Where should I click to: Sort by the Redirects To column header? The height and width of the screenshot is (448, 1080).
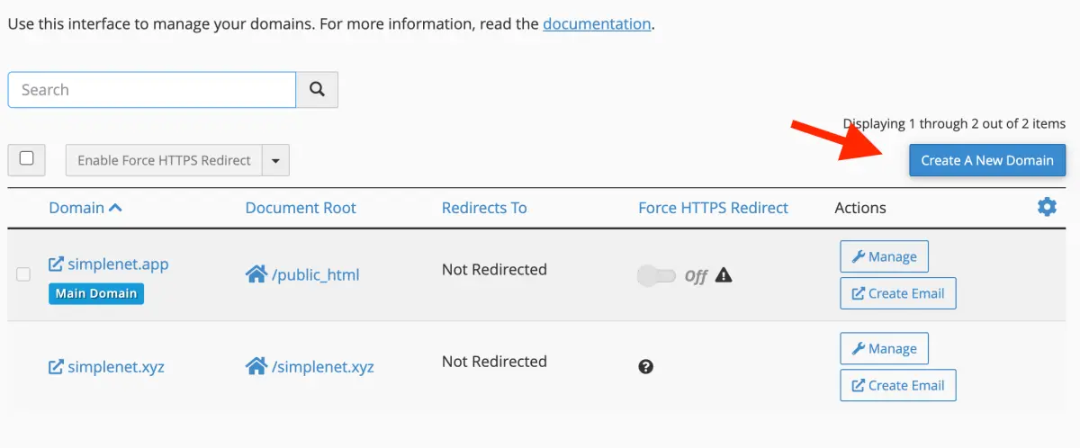pos(484,208)
